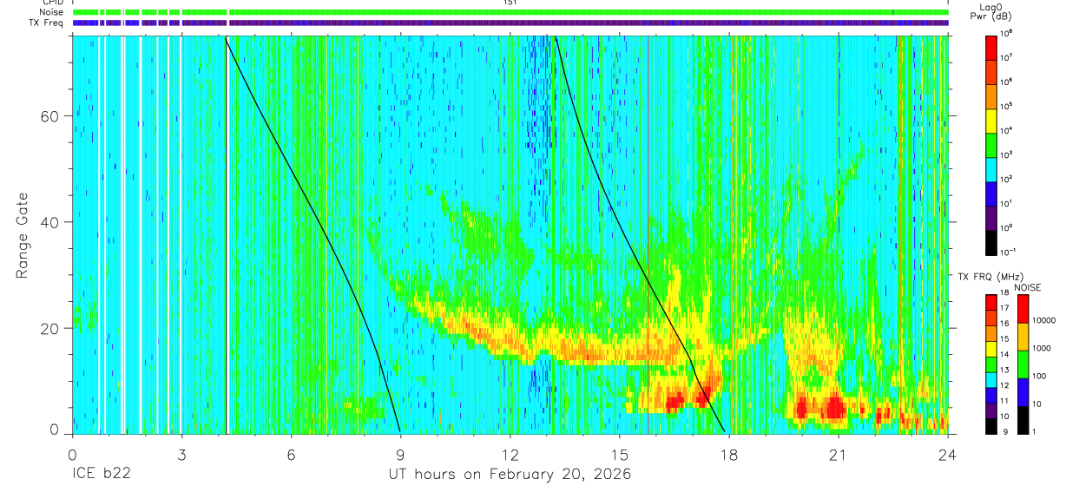Viewport: 1066px width, 492px height.
Task: Click hour "15" tick label on time axis
Action: (x=620, y=455)
